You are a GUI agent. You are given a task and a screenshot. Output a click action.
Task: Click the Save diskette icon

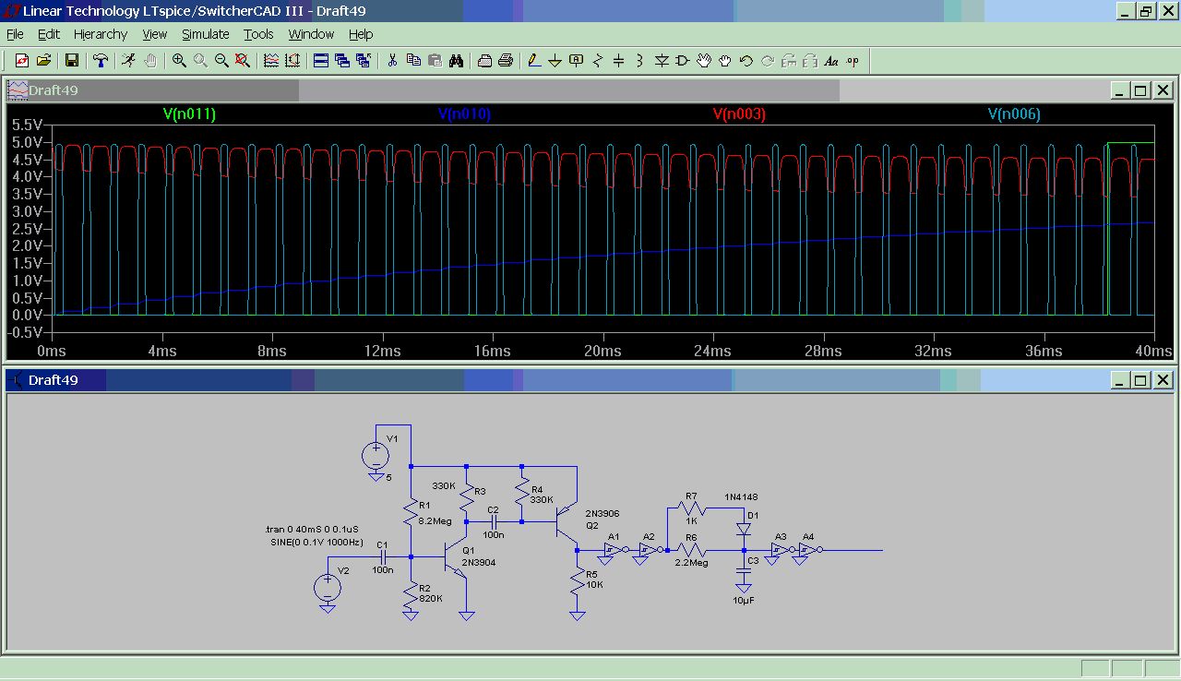pyautogui.click(x=71, y=61)
